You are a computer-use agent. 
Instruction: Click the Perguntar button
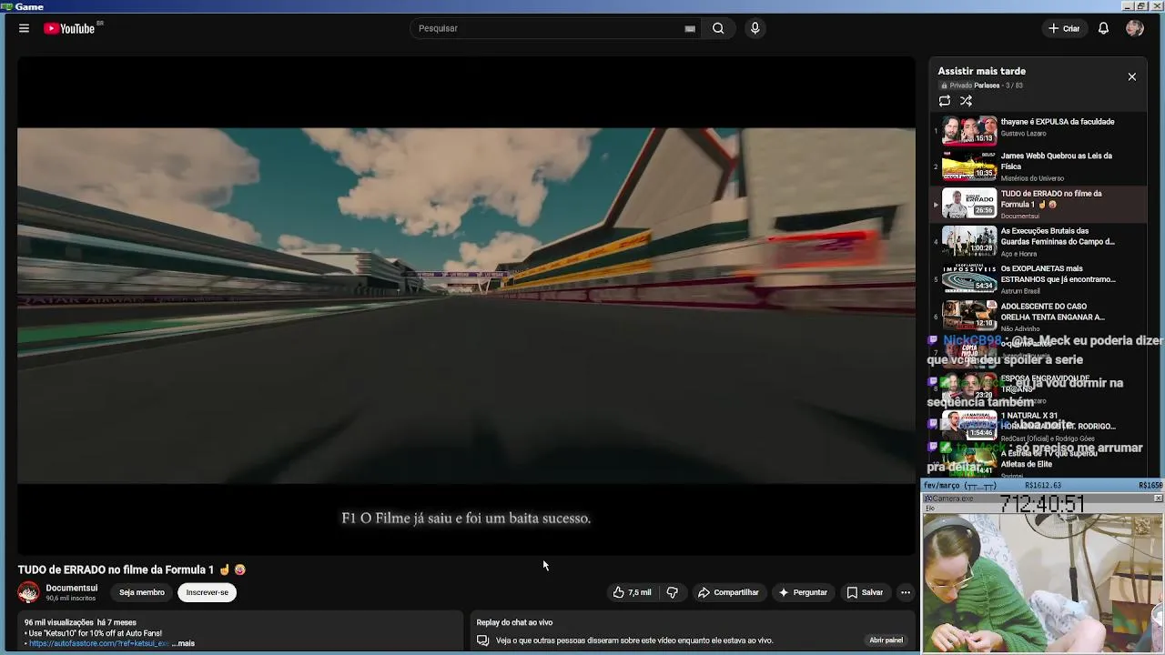click(x=803, y=592)
